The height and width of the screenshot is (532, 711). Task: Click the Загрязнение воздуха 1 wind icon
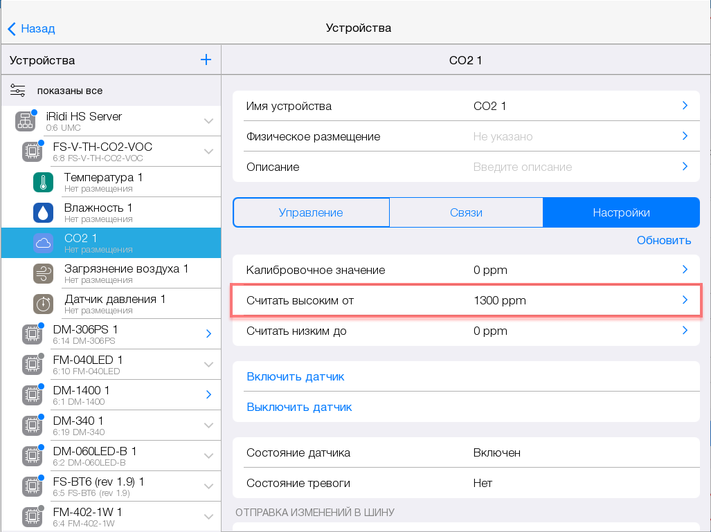[x=44, y=273]
